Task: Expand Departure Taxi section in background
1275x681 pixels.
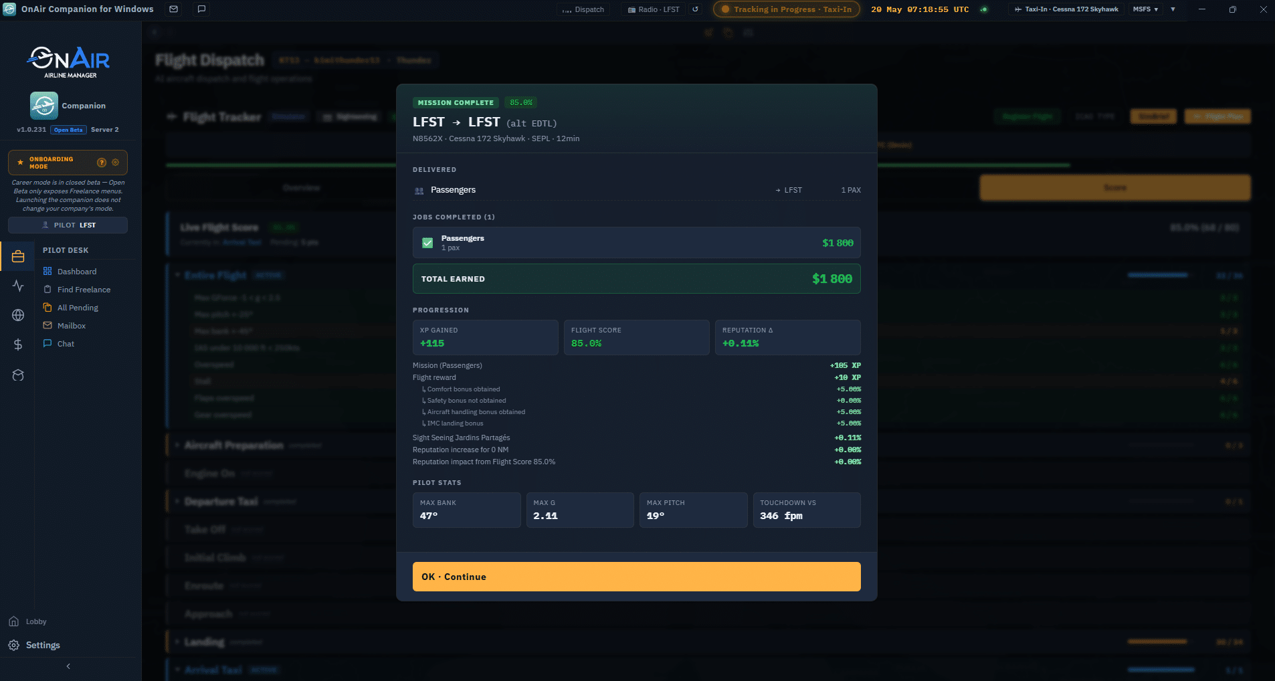Action: (178, 501)
